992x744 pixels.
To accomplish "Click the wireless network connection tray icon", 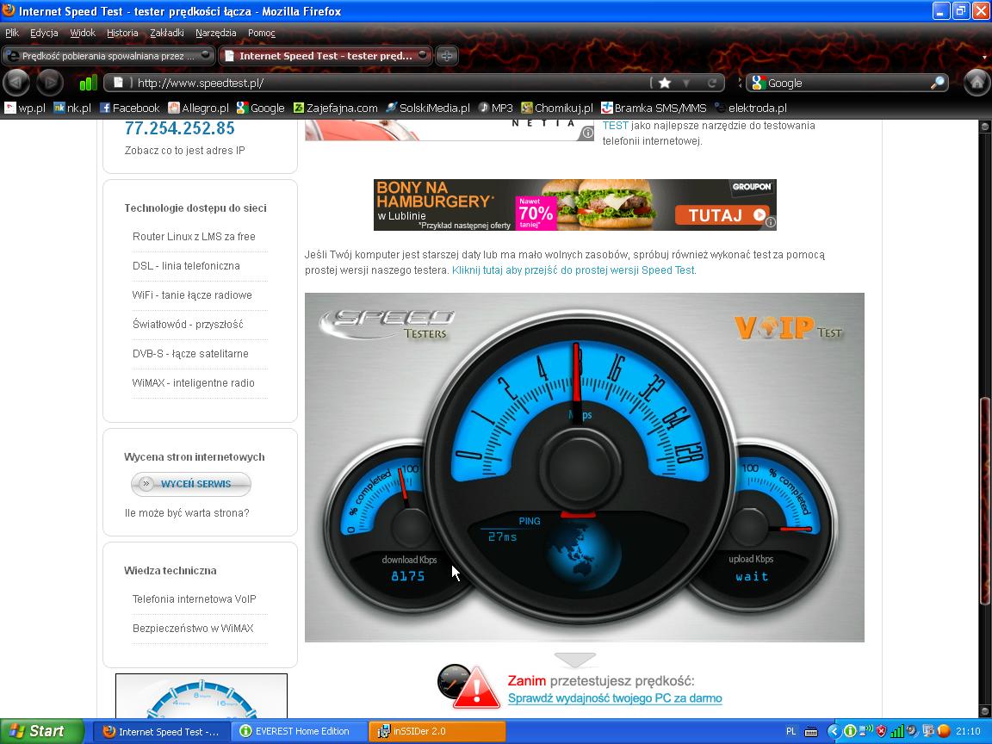I will (x=867, y=731).
